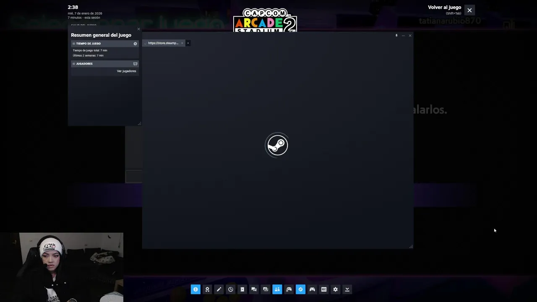
Task: Open the discussions chat bubbles icon
Action: [254, 289]
